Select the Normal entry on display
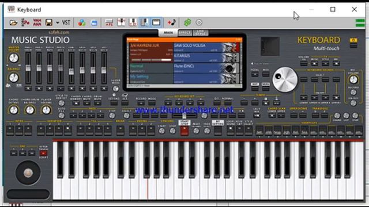 click(x=150, y=68)
